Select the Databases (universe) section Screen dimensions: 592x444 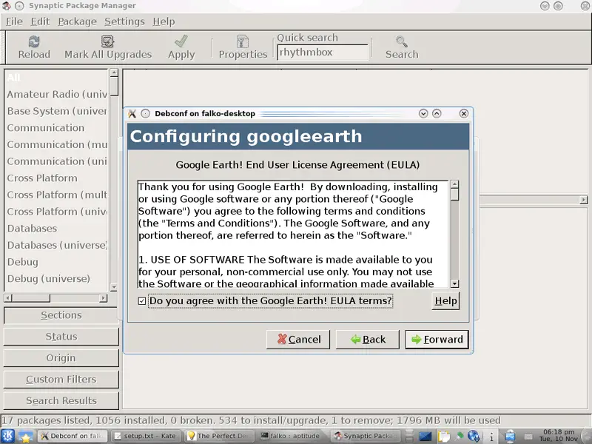coord(57,245)
